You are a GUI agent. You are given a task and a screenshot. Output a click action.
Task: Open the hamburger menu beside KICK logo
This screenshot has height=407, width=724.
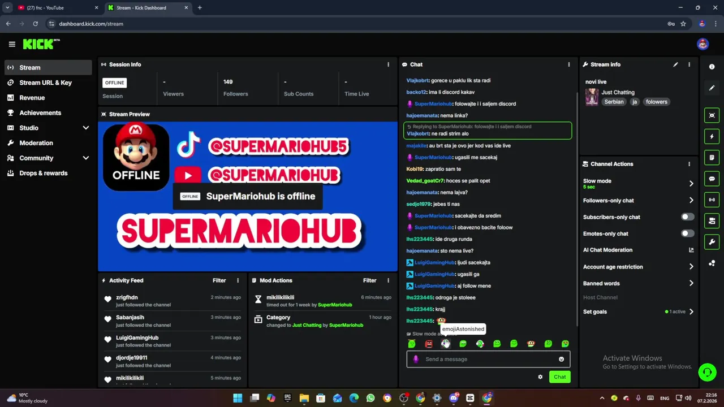click(12, 44)
